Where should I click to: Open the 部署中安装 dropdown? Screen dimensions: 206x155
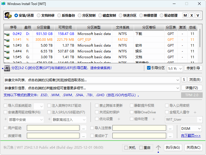click(26, 120)
